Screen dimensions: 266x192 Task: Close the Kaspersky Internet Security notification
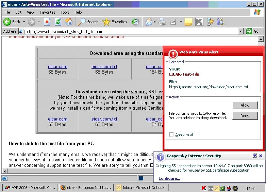[x=261, y=156]
